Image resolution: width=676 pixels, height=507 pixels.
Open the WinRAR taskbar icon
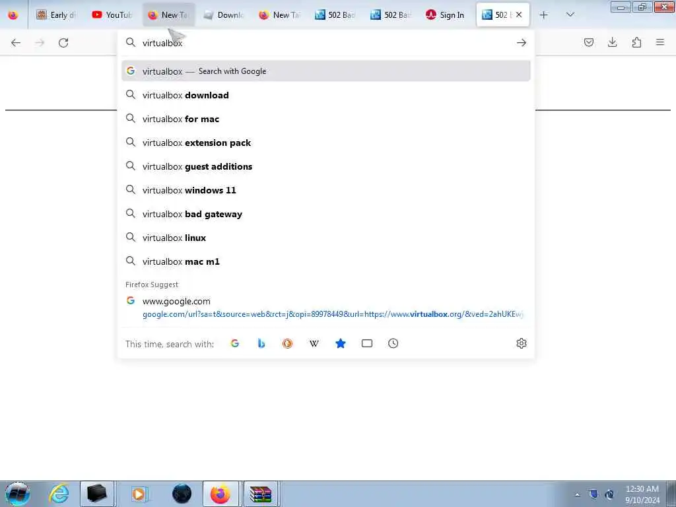pos(261,494)
